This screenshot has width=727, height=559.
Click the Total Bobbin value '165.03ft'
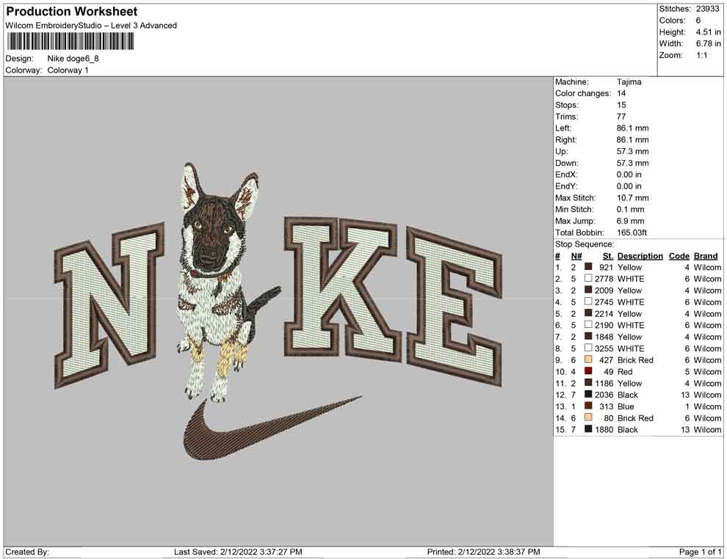point(632,233)
